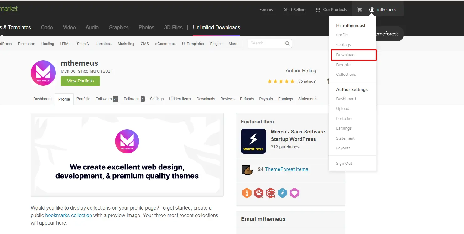This screenshot has height=234, width=464.
Task: Switch to the Dashboard profile tab
Action: click(x=42, y=99)
